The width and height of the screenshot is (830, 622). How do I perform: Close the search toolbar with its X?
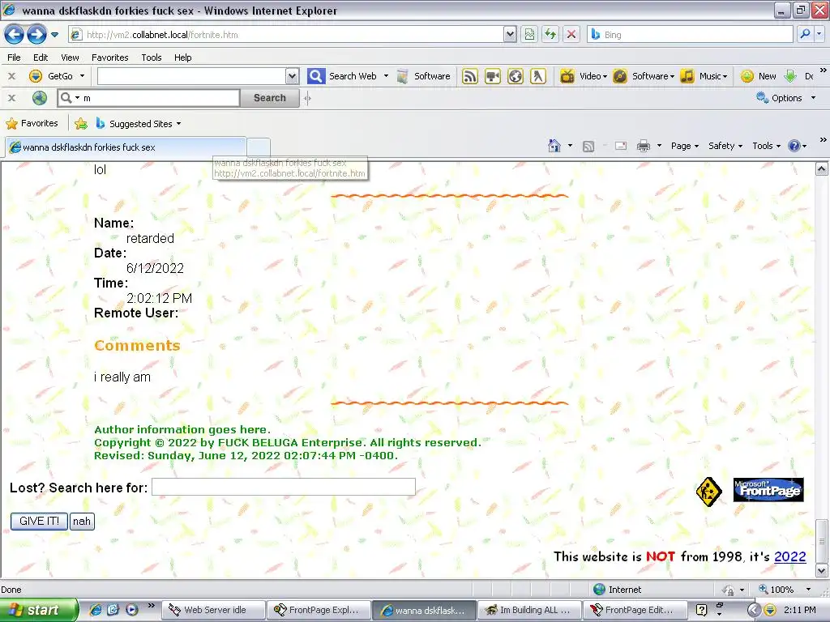[11, 98]
